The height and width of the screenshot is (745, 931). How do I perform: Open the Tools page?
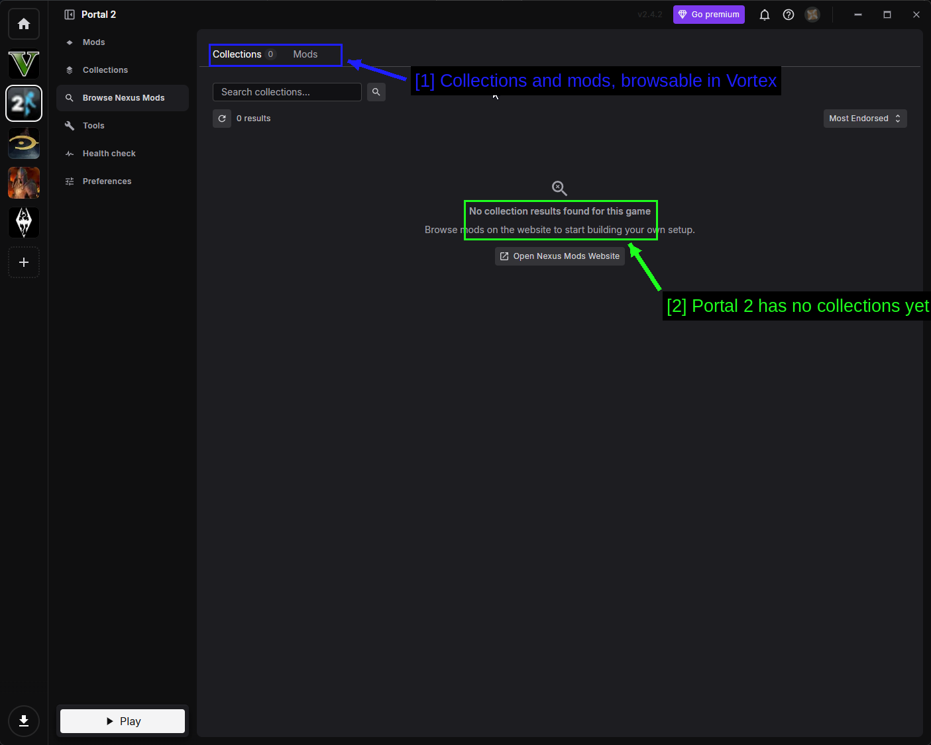[123, 126]
